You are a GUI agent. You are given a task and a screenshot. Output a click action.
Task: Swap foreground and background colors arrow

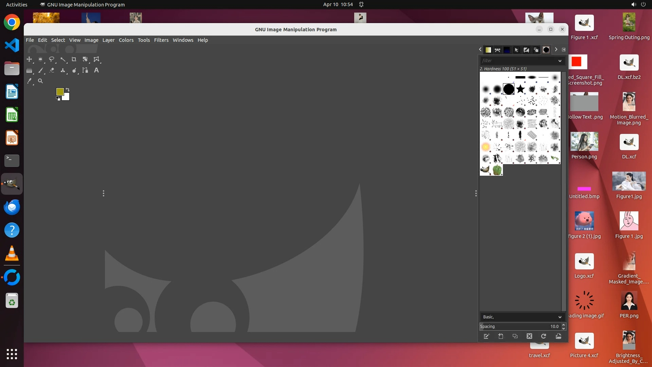[68, 90]
